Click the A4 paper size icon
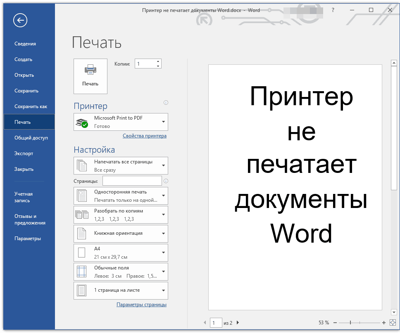The image size is (400, 333). click(x=82, y=253)
